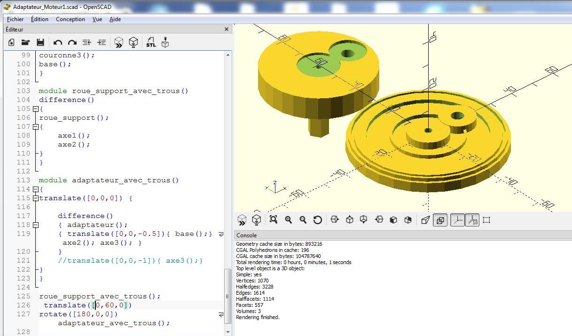Click the large yellow wheel model in viewport
Viewport: 572px width, 336px height.
(x=428, y=141)
